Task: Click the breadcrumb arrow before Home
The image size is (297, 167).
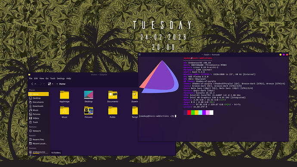Action: point(57,84)
